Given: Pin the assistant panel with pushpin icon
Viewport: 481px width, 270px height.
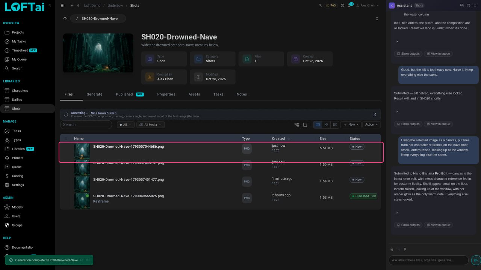Looking at the screenshot, I should [405, 249].
